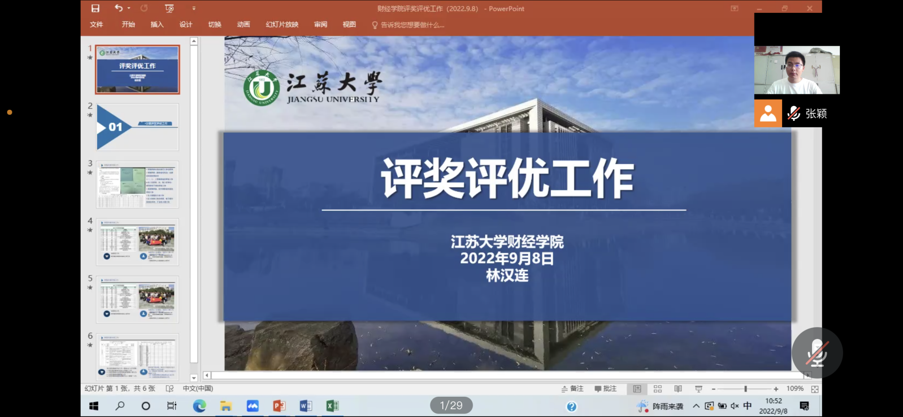Switch to the 幻灯片放映 ribbon tab
Viewport: 903px width, 417px height.
click(282, 25)
